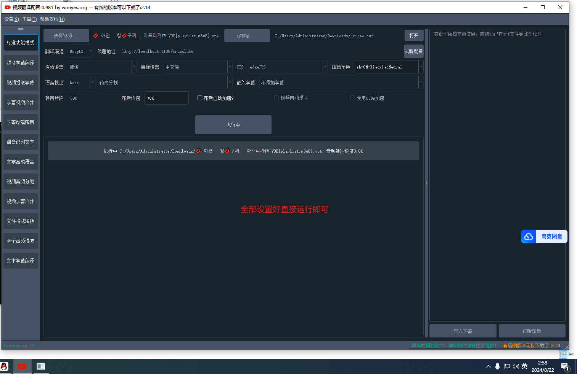The height and width of the screenshot is (374, 577).
Task: Open the volume control tray icon
Action: [516, 366]
